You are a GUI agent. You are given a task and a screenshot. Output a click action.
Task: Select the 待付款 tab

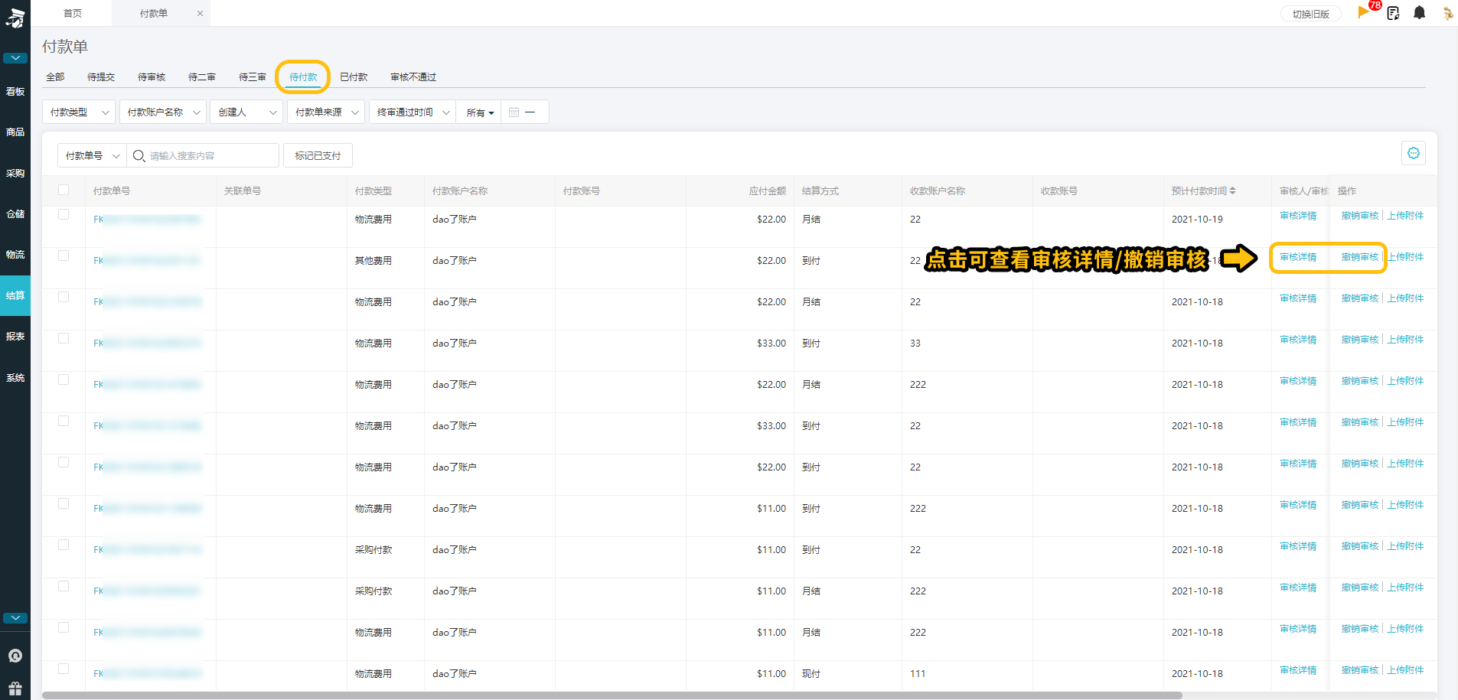[x=303, y=77]
